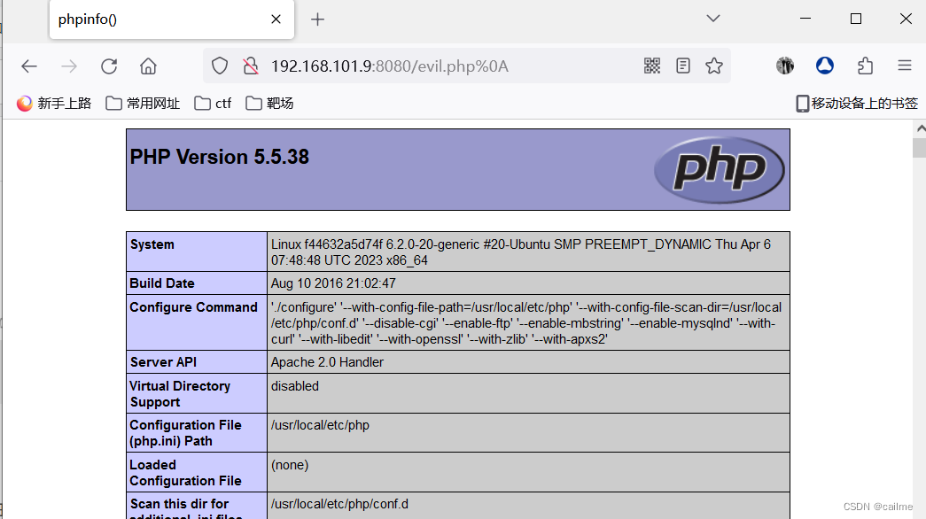Generate QR code for this page

652,66
